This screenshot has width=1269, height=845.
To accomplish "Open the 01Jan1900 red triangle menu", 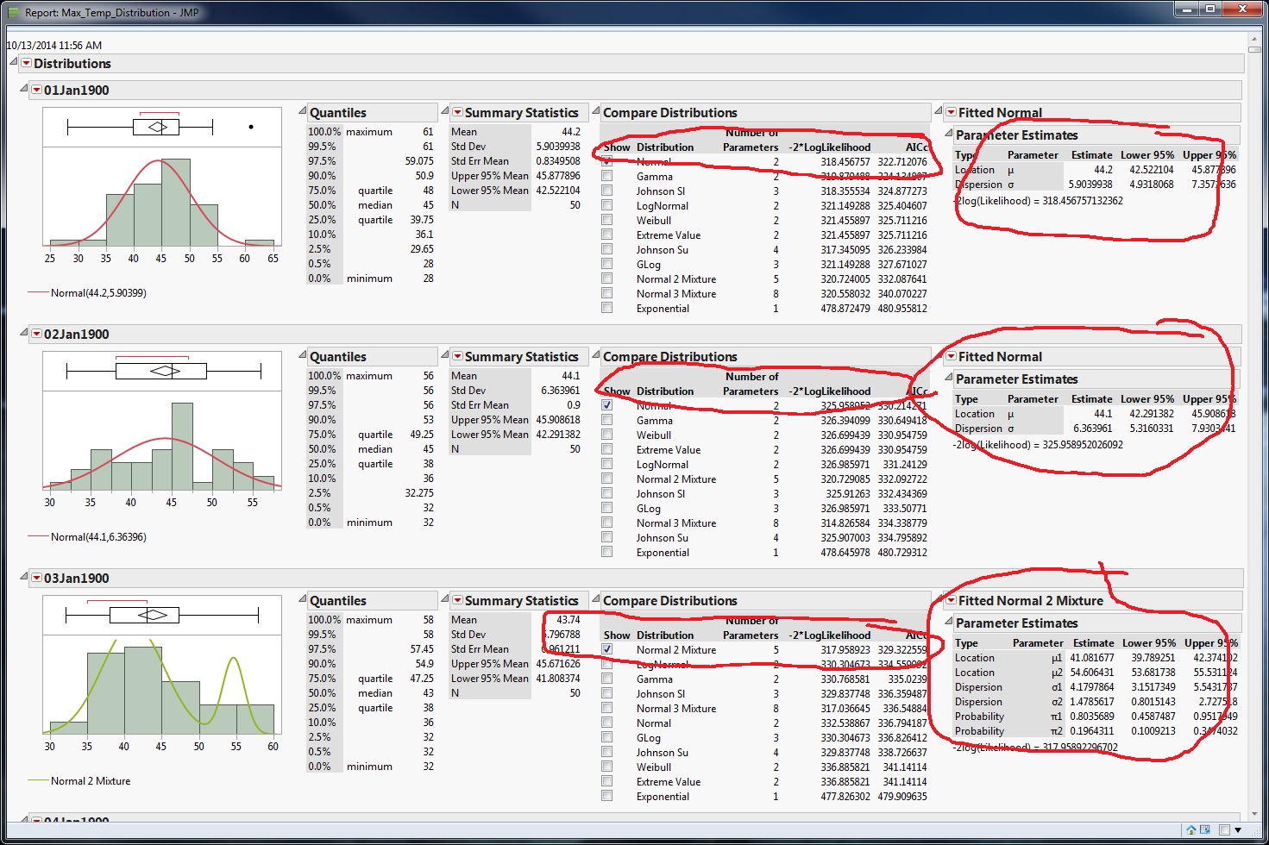I will [35, 90].
